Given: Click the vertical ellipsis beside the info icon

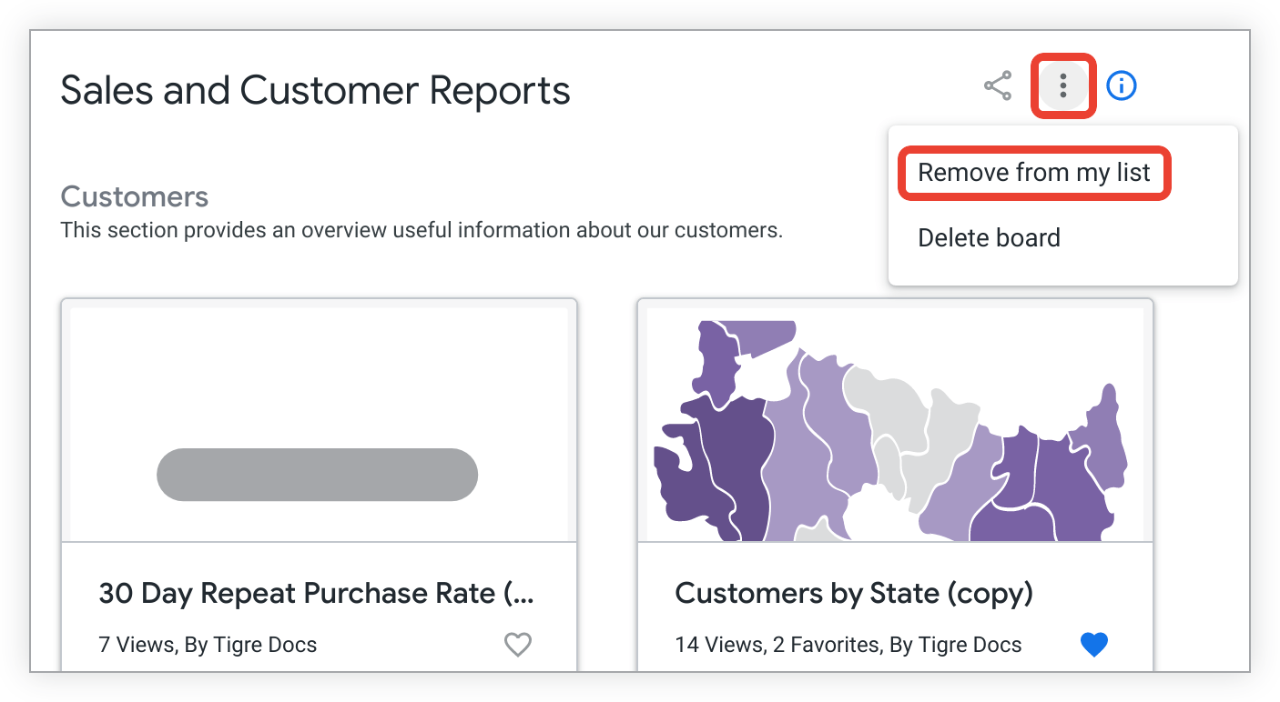Looking at the screenshot, I should coord(1062,85).
